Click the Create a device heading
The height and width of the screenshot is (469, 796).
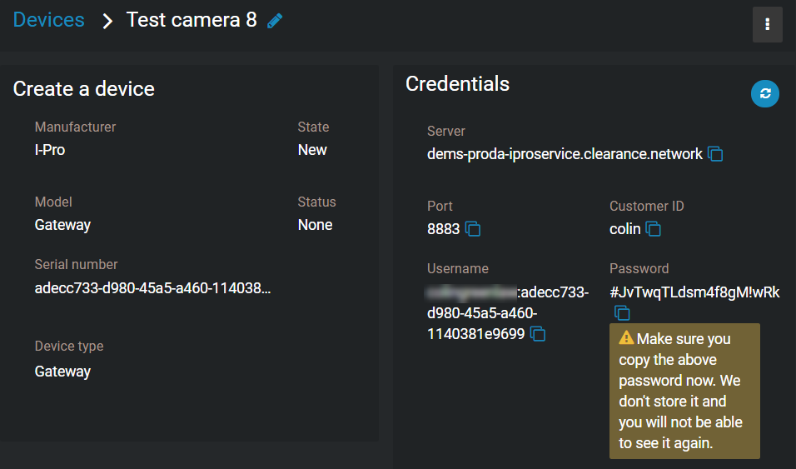tap(84, 89)
